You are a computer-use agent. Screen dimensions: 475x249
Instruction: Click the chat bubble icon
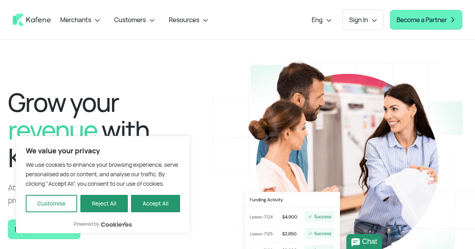tap(355, 242)
